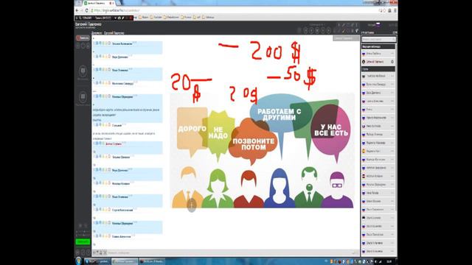Click the participants search field
The width and height of the screenshot is (472, 265).
(378, 39)
